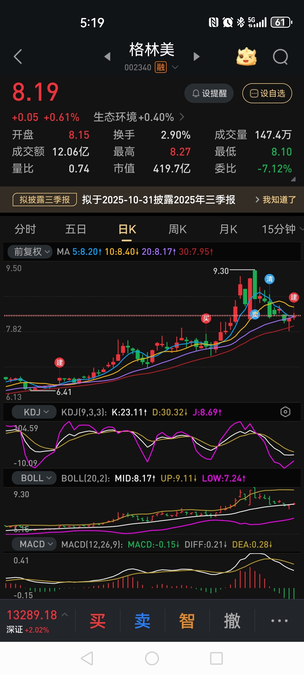This screenshot has width=304, height=675.
Task: Tap MA 10:8.40 moving average value
Action: coord(122,251)
